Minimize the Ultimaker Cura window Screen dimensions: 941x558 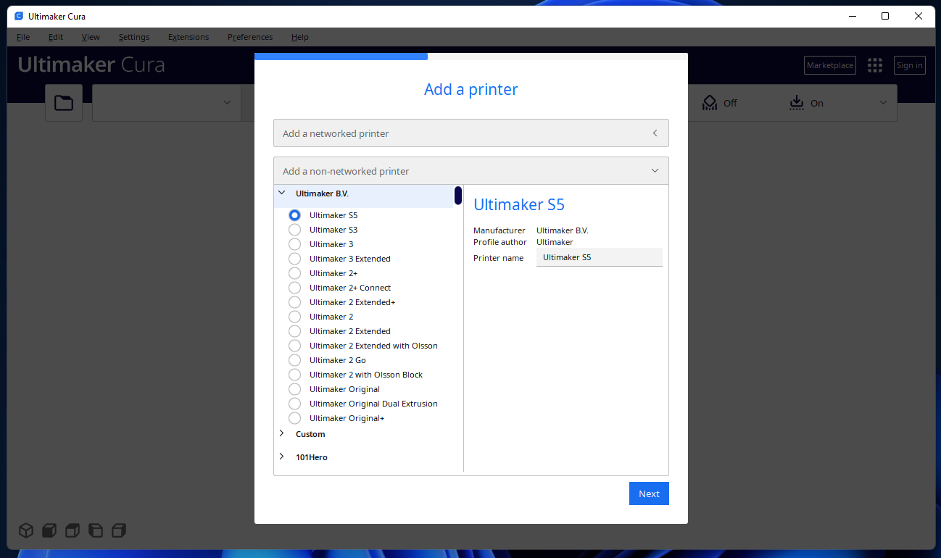click(x=851, y=16)
